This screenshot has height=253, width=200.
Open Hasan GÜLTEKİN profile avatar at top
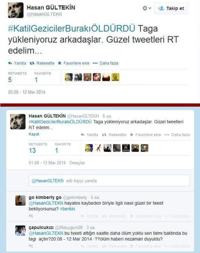[x=16, y=10]
